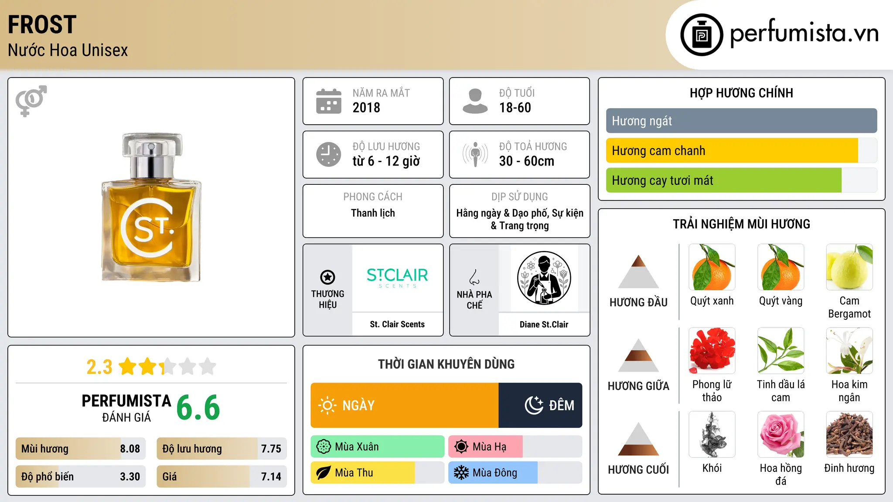Click the perfumista.vn site name
Screen dimensions: 893x502
(804, 33)
